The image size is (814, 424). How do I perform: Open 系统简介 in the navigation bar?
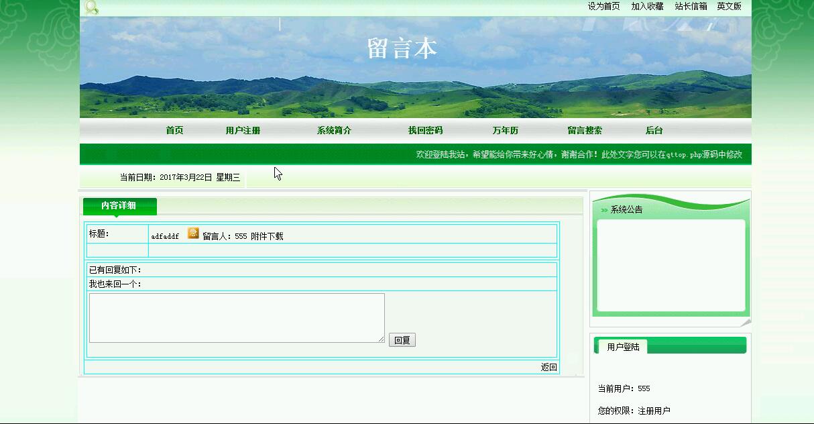click(334, 131)
